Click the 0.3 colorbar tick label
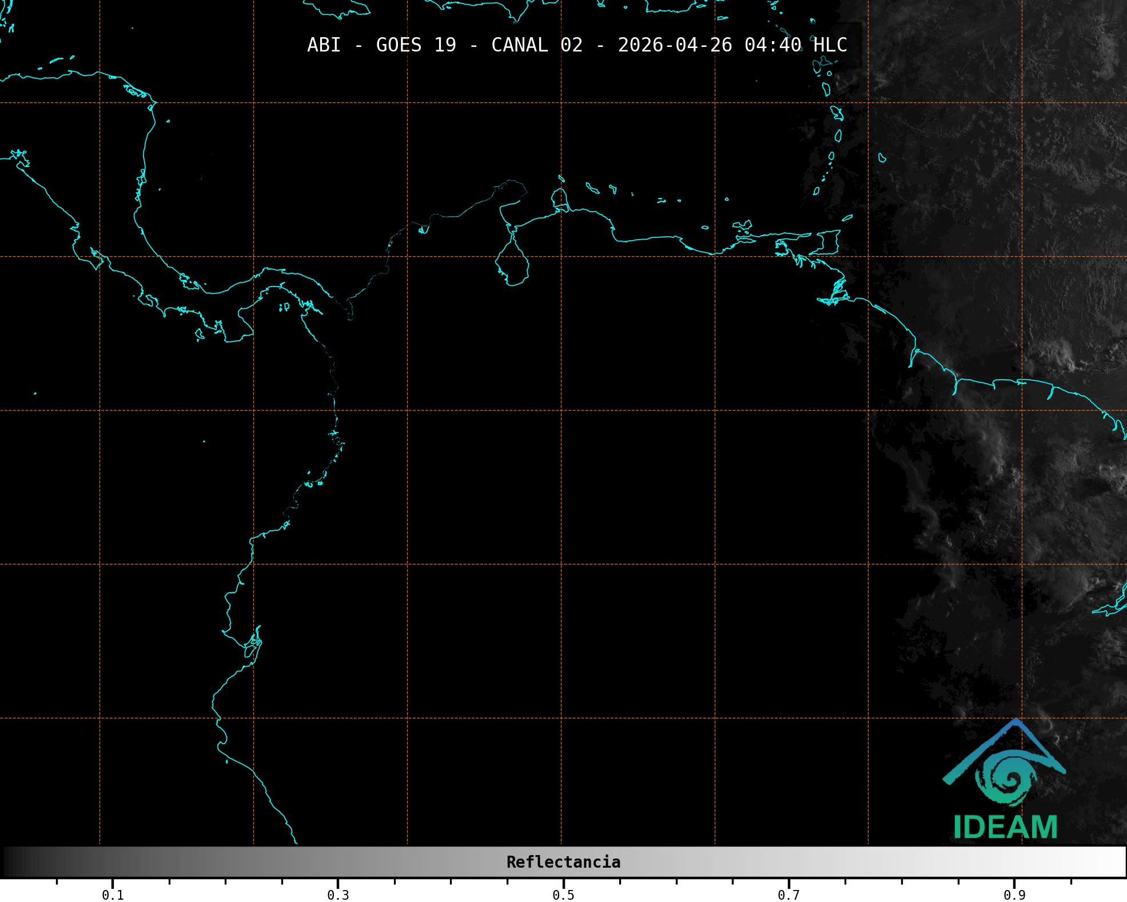The image size is (1127, 902). coord(338,895)
